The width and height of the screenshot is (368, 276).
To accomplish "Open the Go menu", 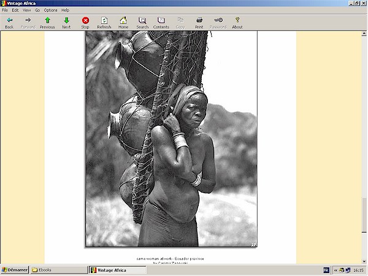I will (x=37, y=10).
